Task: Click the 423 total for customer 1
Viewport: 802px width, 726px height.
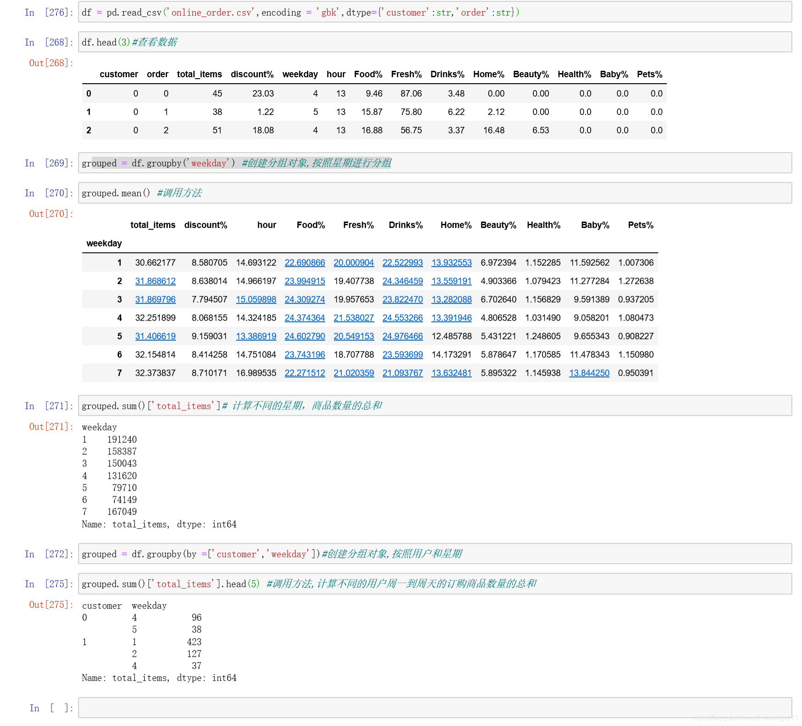Action: (x=194, y=642)
